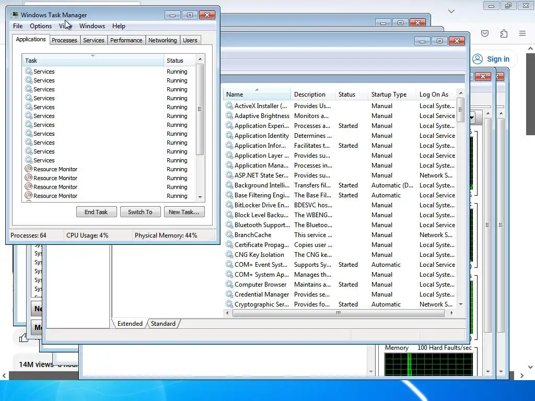Select ASP.NET State Service icon
The width and height of the screenshot is (535, 401).
[229, 175]
